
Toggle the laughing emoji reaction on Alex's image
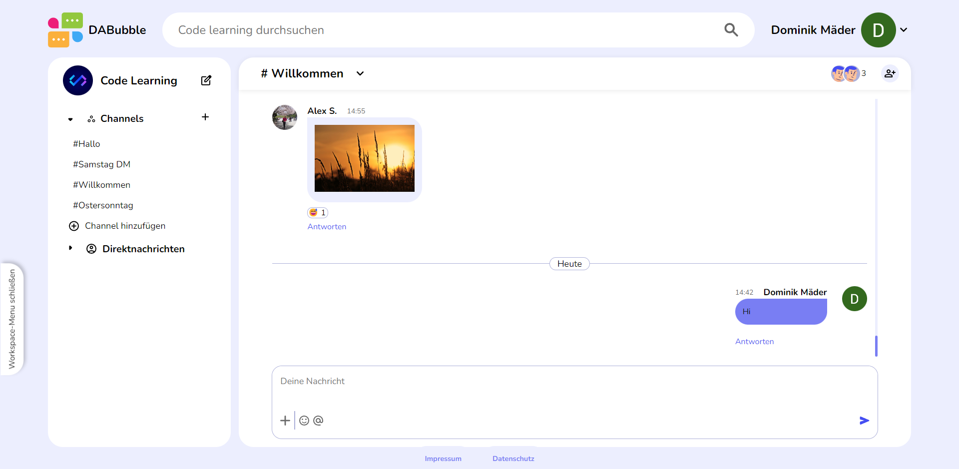pos(317,212)
